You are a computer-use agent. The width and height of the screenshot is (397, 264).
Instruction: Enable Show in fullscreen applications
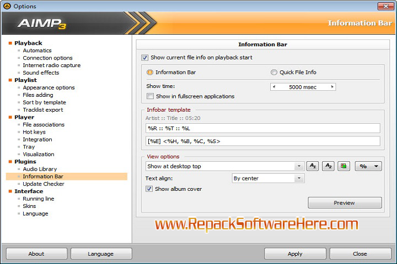(x=150, y=96)
